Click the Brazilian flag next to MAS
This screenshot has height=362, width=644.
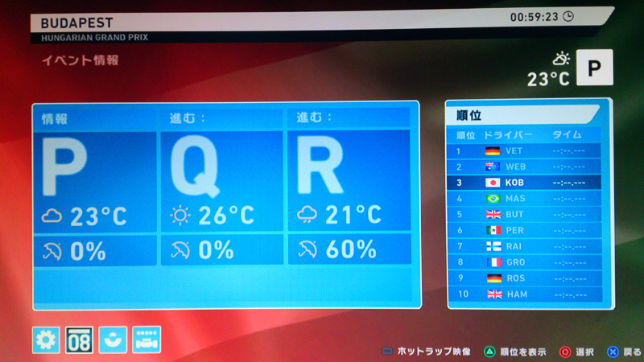point(493,199)
